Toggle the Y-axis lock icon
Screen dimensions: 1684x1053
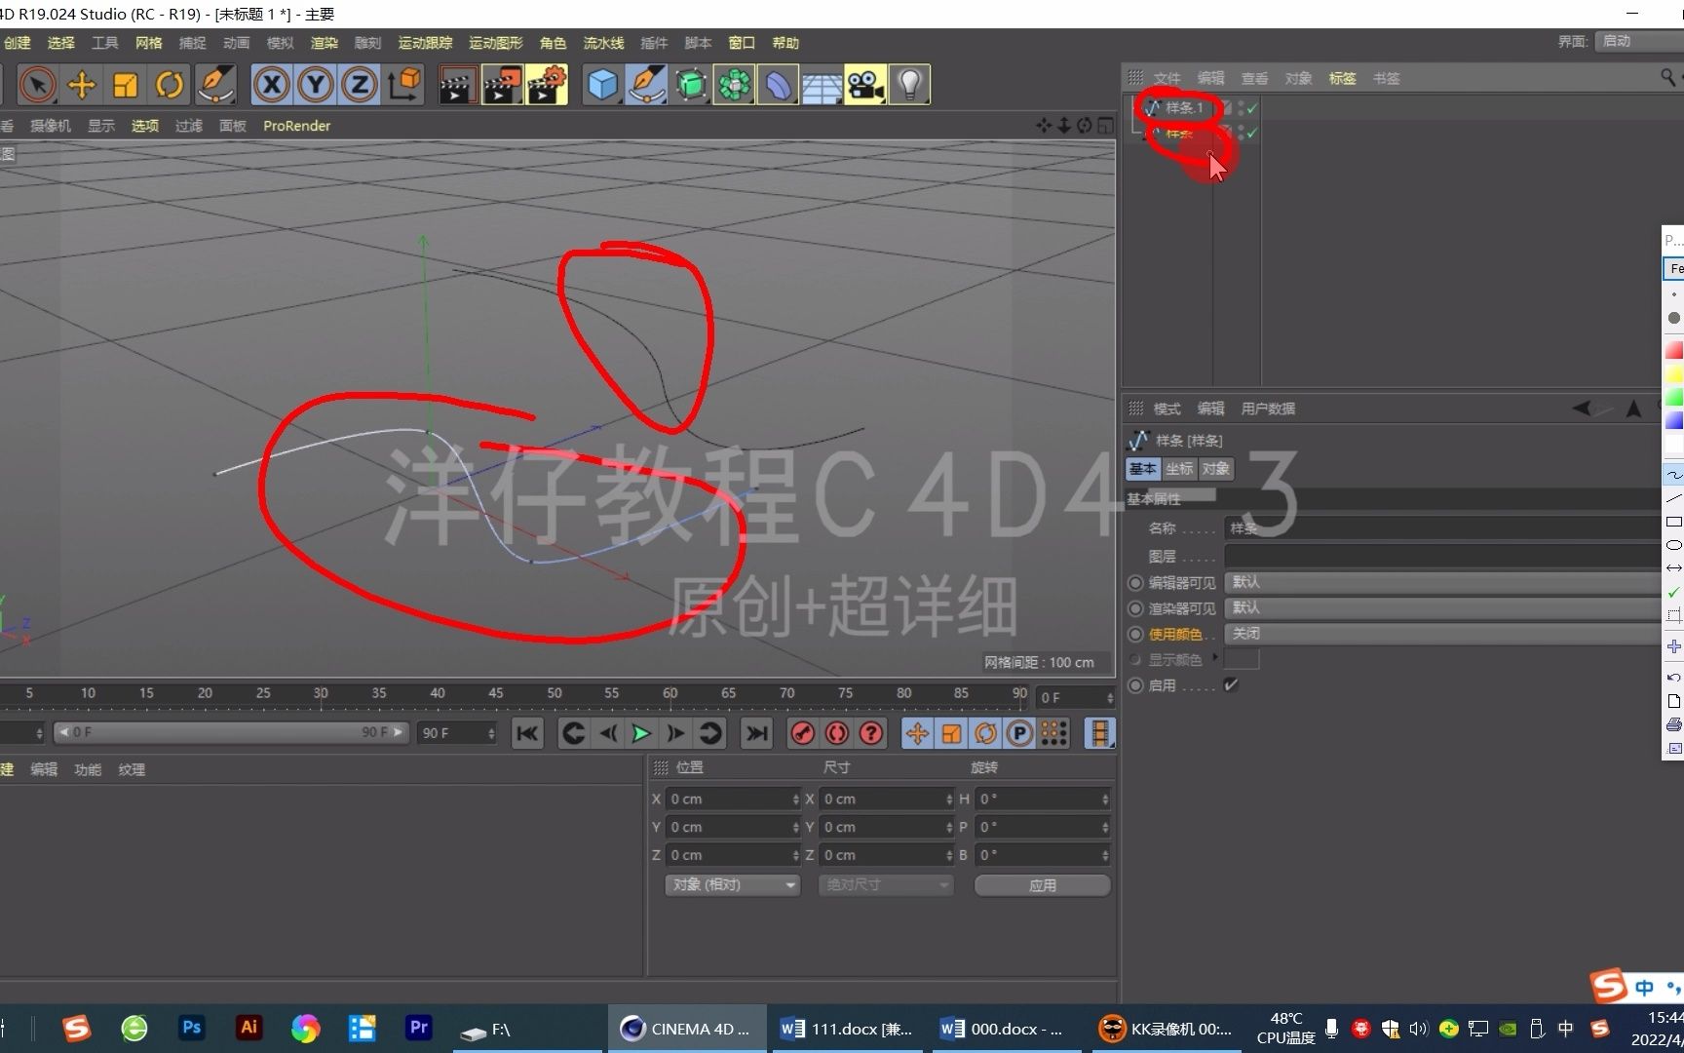(x=315, y=85)
